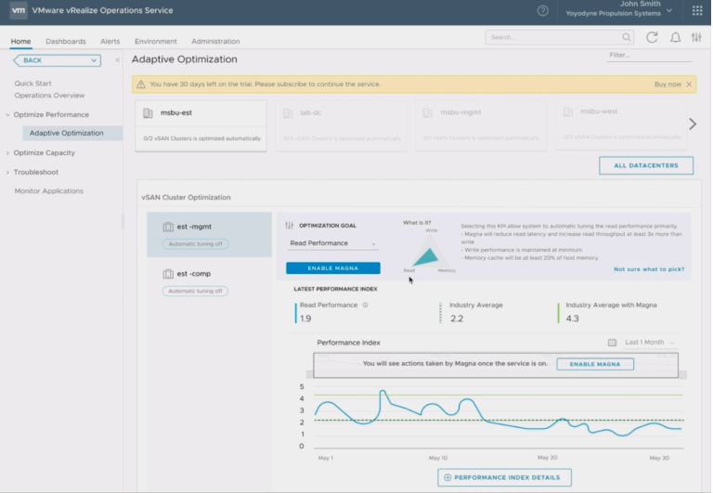Select the msbu-mgmt datacenter card
Viewport: 713px width, 493px height.
pos(481,125)
